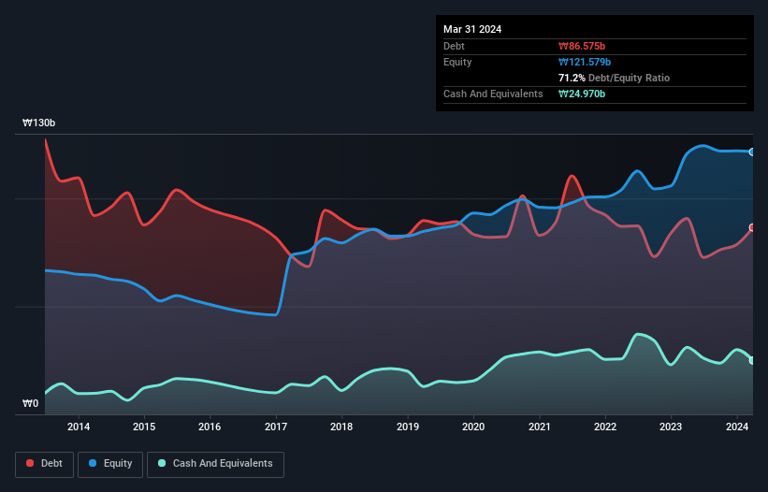This screenshot has height=492, width=768.
Task: Select the 2022 x-axis label
Action: coord(605,427)
